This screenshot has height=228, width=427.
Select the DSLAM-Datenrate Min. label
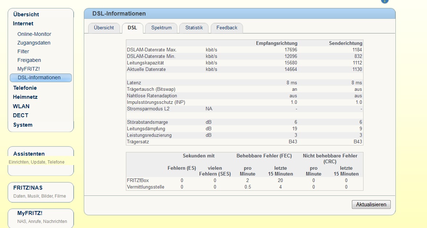coord(151,56)
